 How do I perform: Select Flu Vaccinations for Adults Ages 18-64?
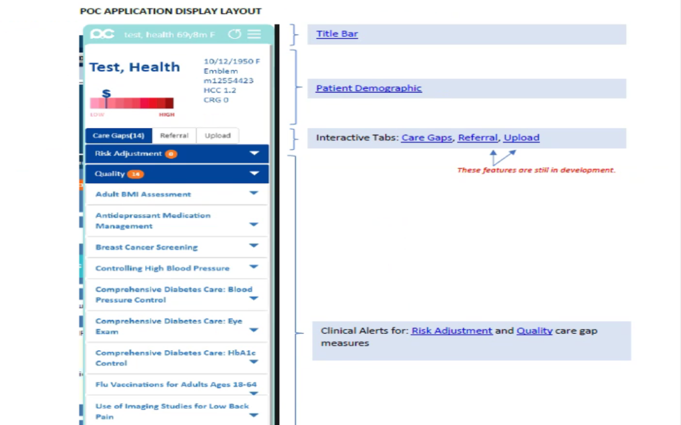tap(176, 385)
